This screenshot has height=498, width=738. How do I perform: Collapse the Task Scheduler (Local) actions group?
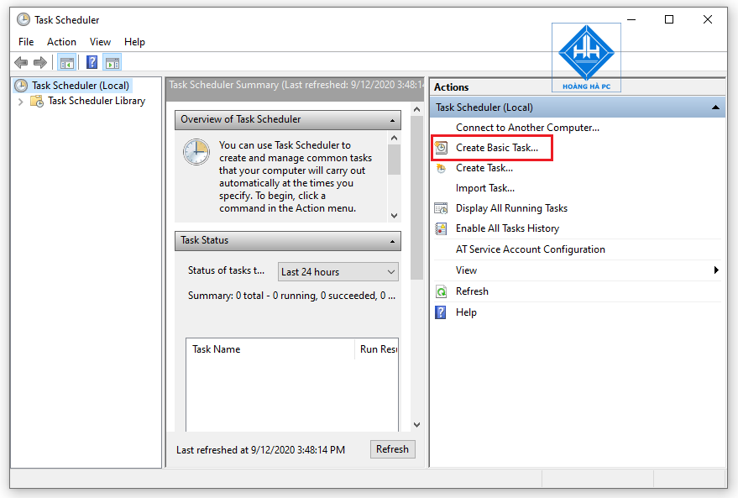click(x=715, y=107)
